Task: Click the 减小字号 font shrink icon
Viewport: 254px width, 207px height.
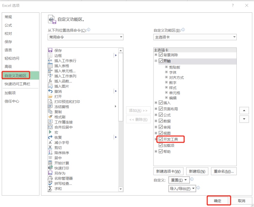Action: tap(50, 142)
